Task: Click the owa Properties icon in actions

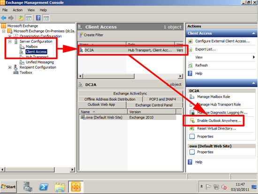Action: (192, 152)
